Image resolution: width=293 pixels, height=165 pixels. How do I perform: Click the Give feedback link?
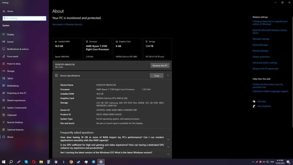(264, 106)
